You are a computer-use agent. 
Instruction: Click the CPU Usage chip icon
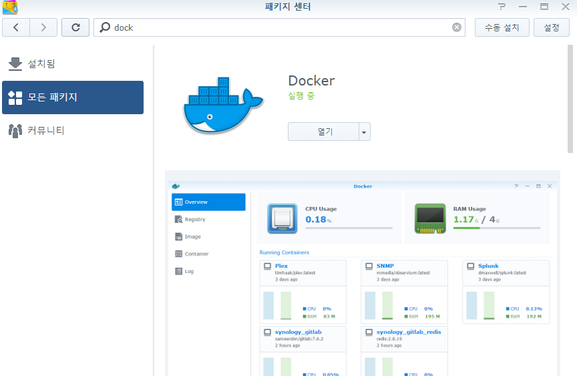(282, 218)
